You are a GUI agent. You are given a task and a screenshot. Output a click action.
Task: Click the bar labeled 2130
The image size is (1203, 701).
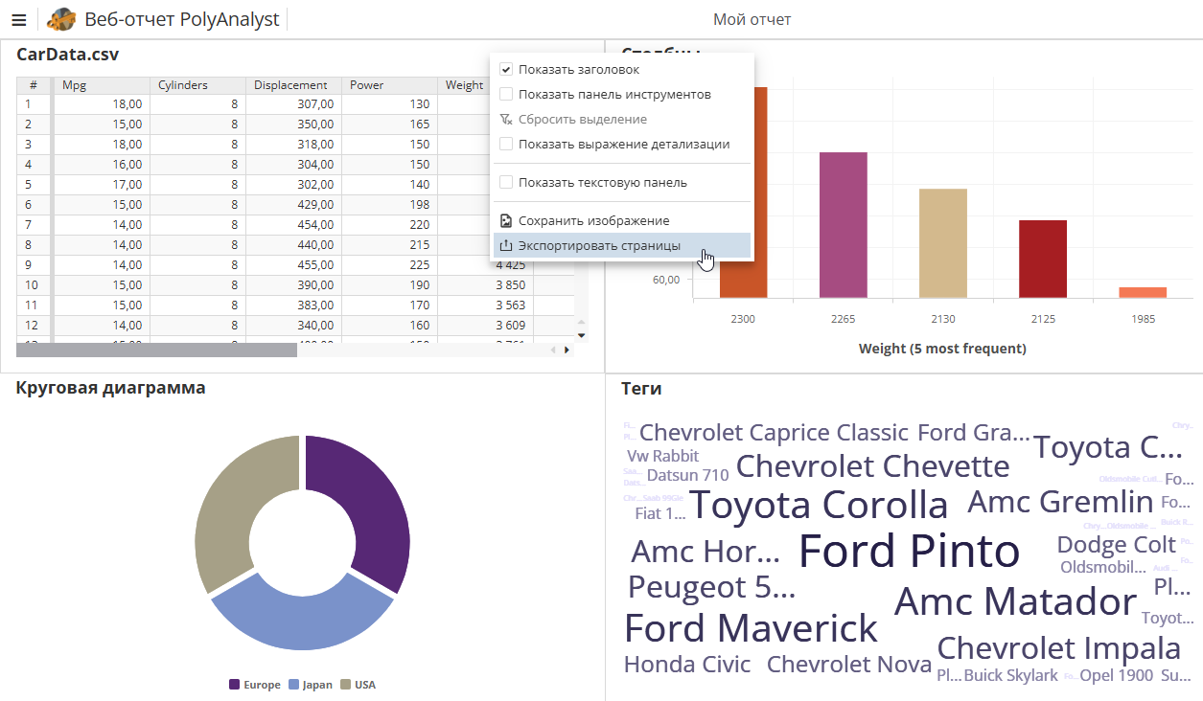click(x=943, y=243)
